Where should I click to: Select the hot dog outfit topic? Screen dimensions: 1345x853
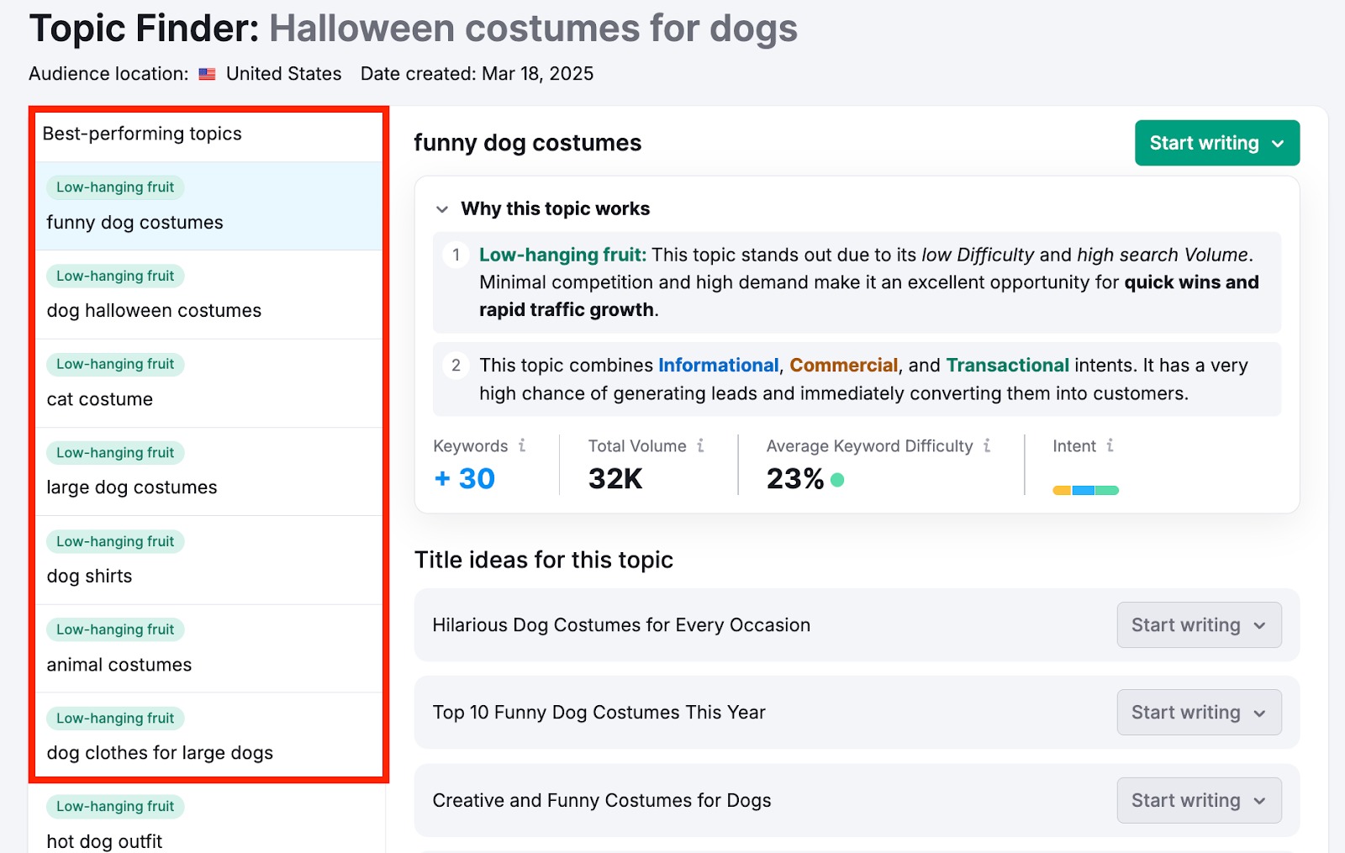coord(104,840)
